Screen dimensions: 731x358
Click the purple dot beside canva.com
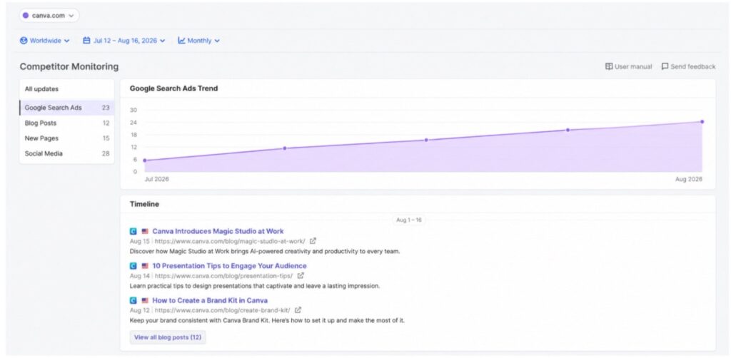point(26,16)
